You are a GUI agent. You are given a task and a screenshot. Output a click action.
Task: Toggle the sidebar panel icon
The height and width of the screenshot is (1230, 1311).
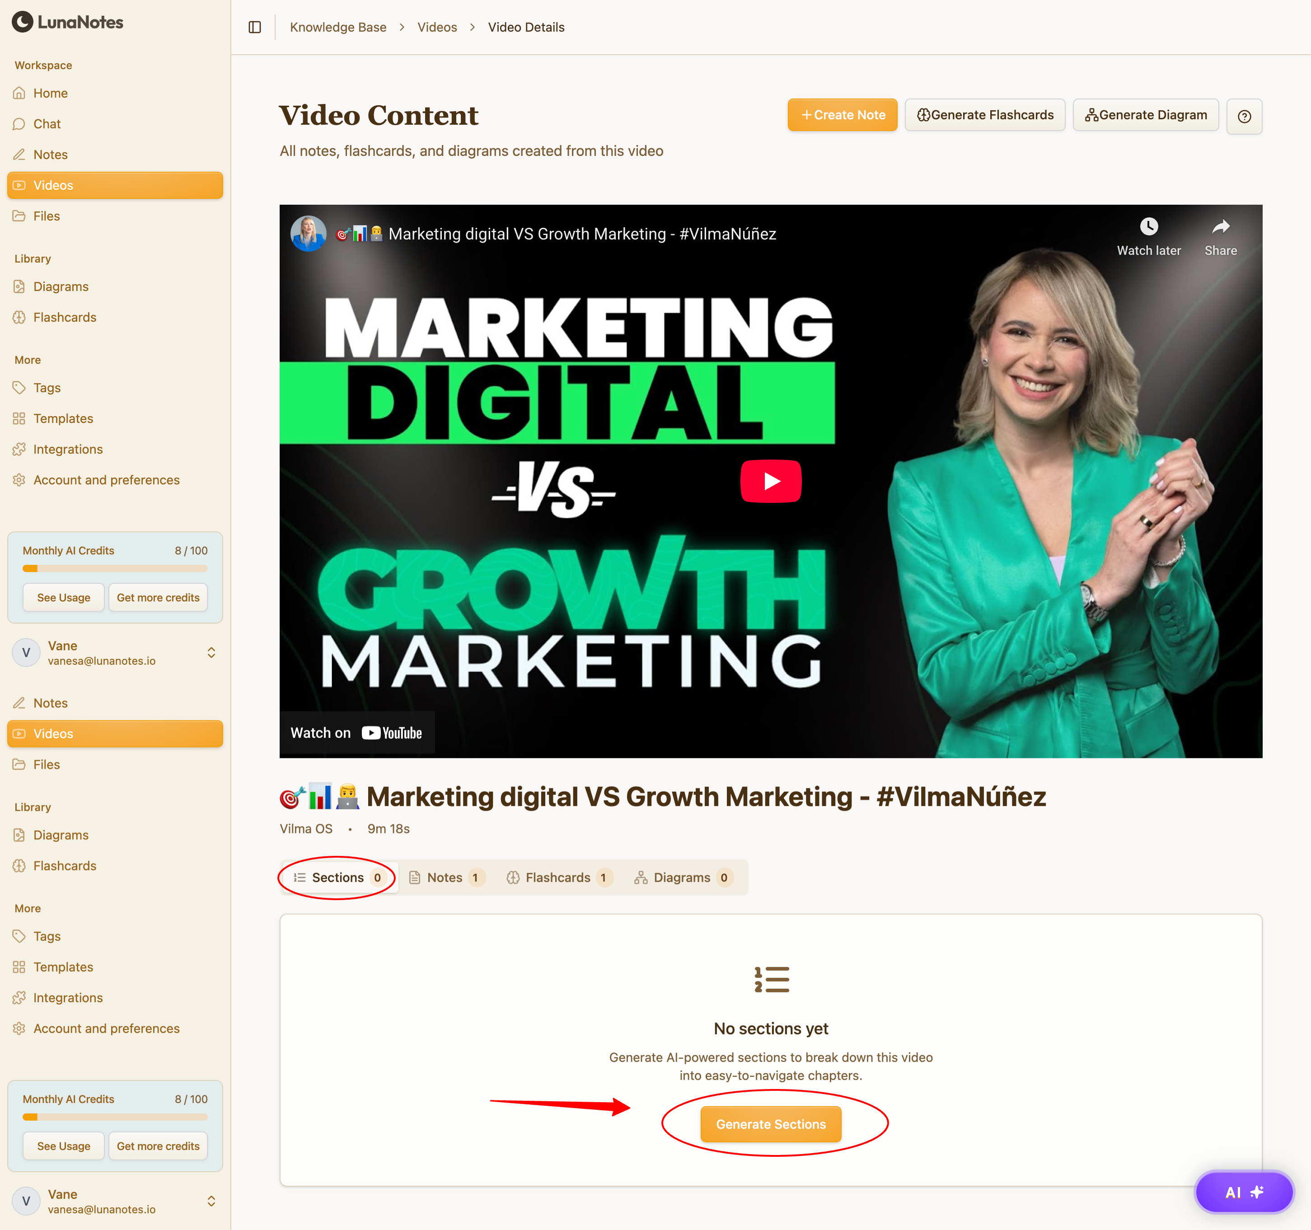coord(254,27)
